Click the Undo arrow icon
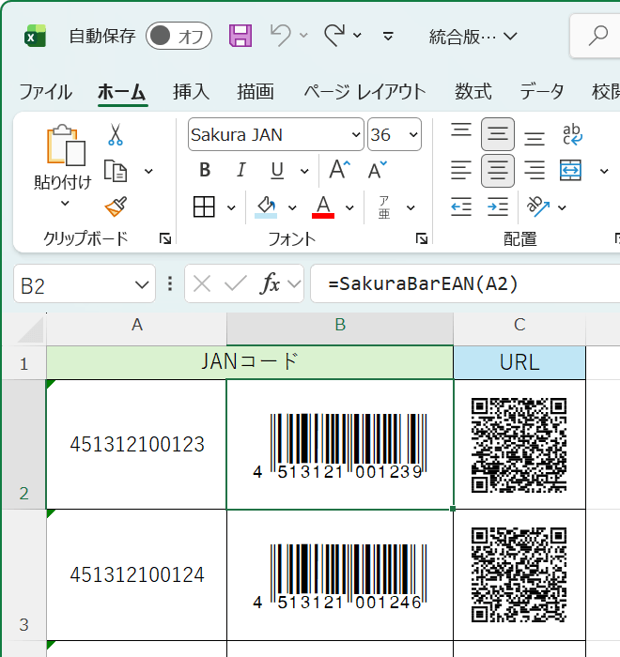 click(280, 36)
